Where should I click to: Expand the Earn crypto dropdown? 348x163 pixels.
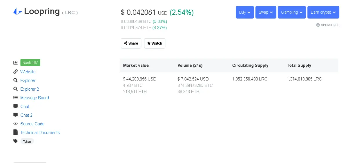323,12
